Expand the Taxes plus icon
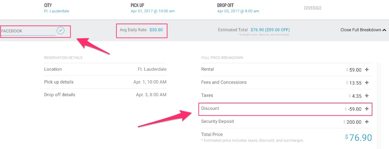The width and height of the screenshot is (389, 149). (x=367, y=96)
